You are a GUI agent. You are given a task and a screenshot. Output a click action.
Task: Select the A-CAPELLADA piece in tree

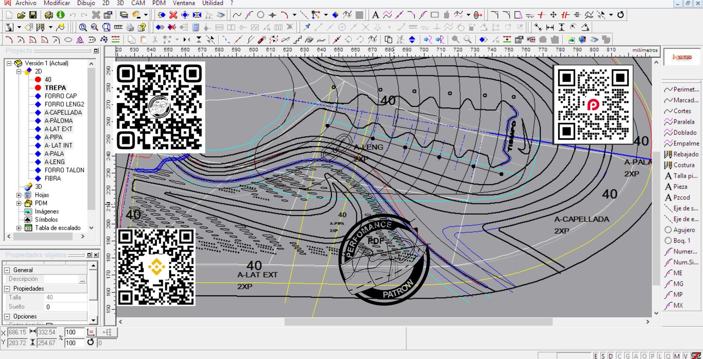pyautogui.click(x=63, y=112)
